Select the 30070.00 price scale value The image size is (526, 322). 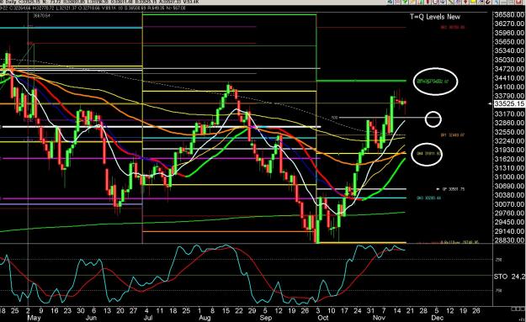509,204
